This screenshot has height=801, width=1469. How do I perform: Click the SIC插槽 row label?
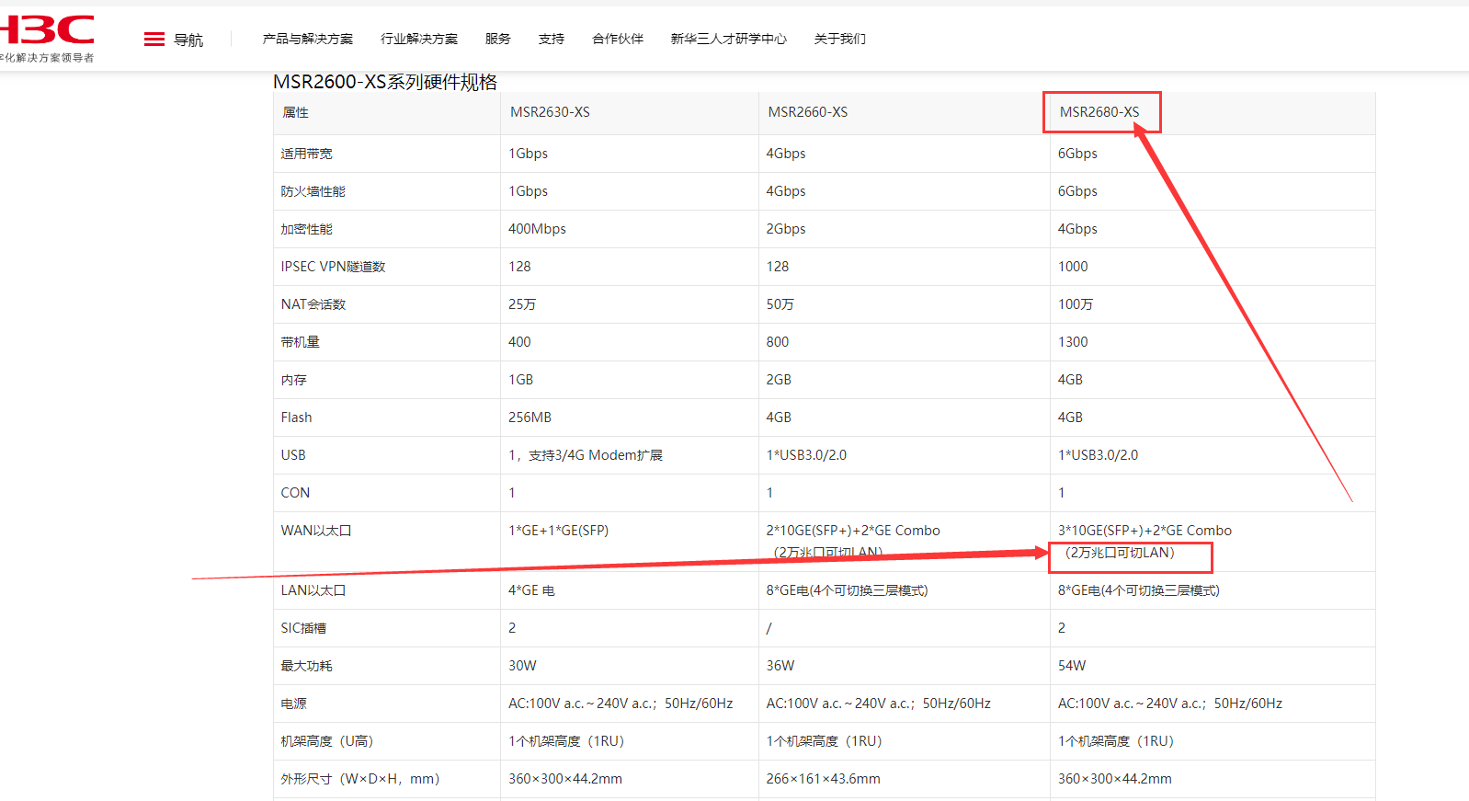[303, 628]
